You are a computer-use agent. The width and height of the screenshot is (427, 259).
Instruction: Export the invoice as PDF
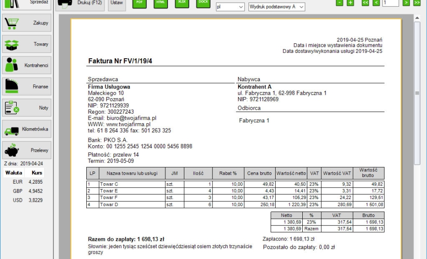tap(140, 3)
